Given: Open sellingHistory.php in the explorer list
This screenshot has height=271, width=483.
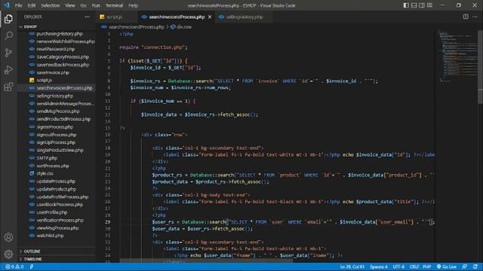Looking at the screenshot, I should pyautogui.click(x=55, y=96).
